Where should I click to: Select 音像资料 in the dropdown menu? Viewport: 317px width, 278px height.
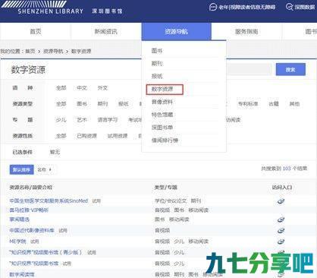point(162,102)
